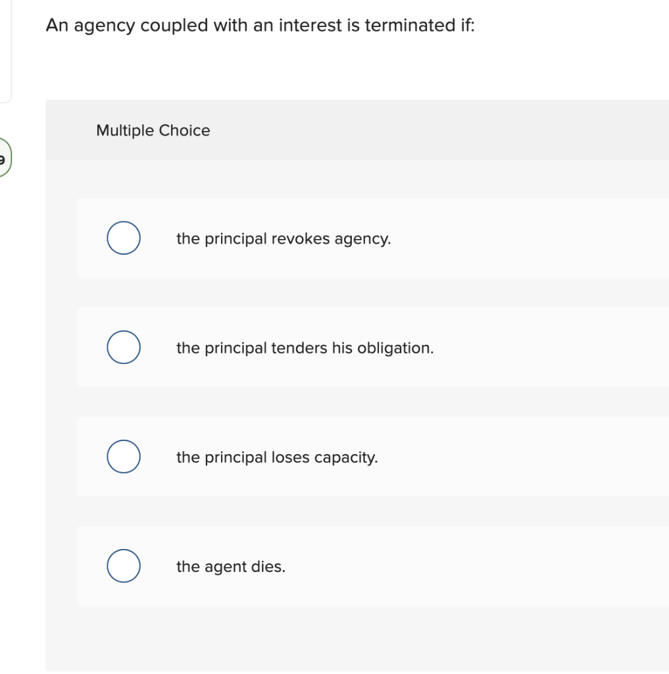This screenshot has height=674, width=669.
Task: Select radio button for "the principal tenders his obligation."
Action: coord(123,347)
